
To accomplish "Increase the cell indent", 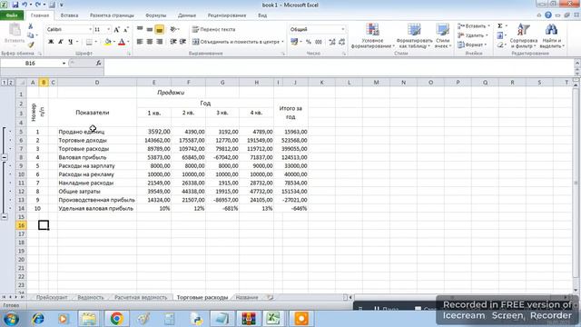I will pyautogui.click(x=182, y=42).
